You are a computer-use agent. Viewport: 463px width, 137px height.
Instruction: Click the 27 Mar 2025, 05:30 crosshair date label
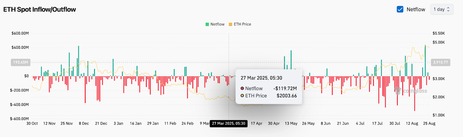[229, 123]
